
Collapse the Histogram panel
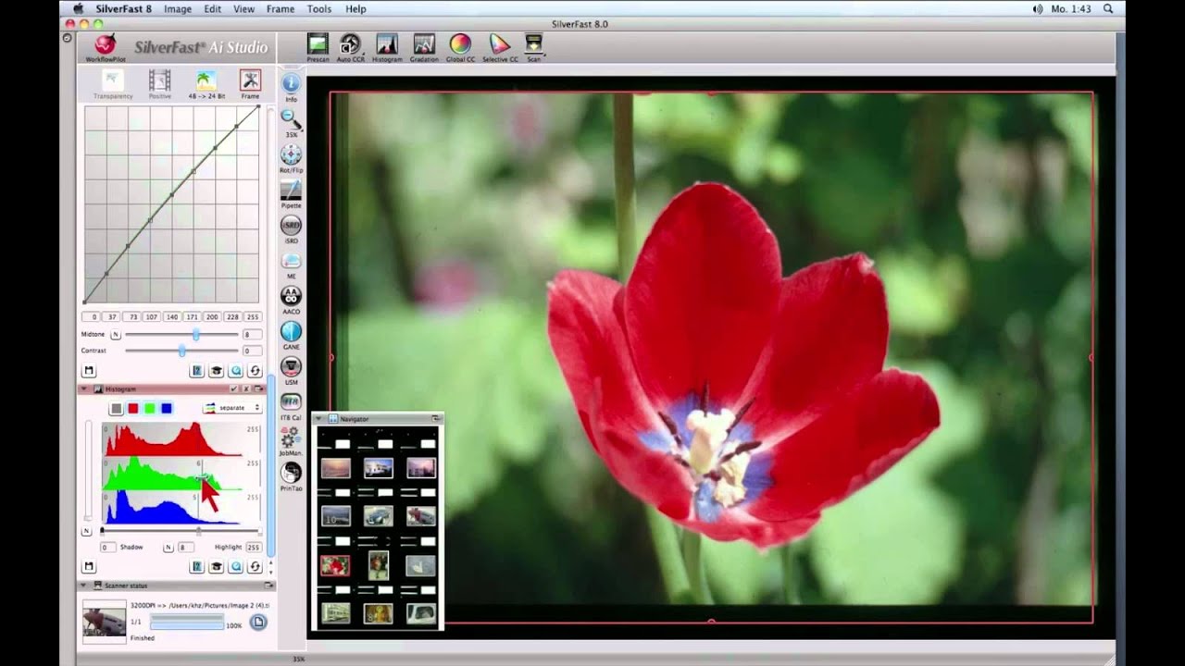pyautogui.click(x=84, y=389)
